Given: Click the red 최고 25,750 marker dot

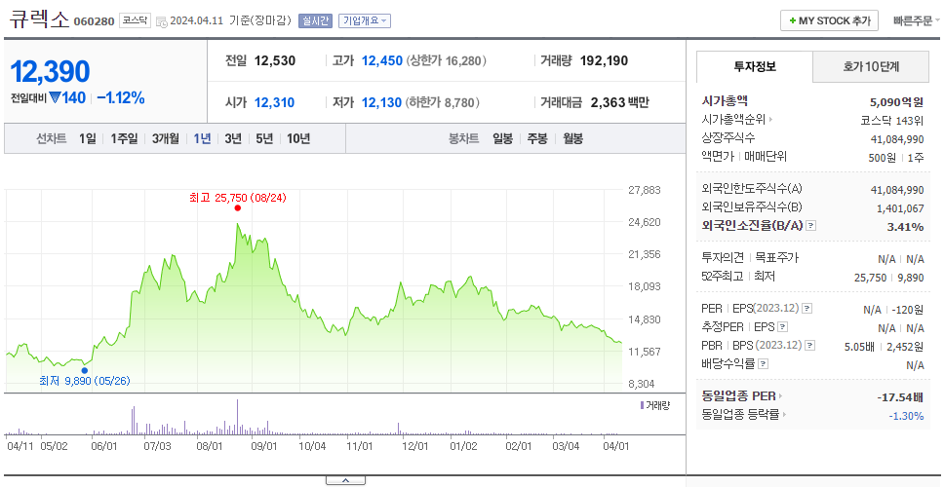Looking at the screenshot, I should (x=238, y=208).
